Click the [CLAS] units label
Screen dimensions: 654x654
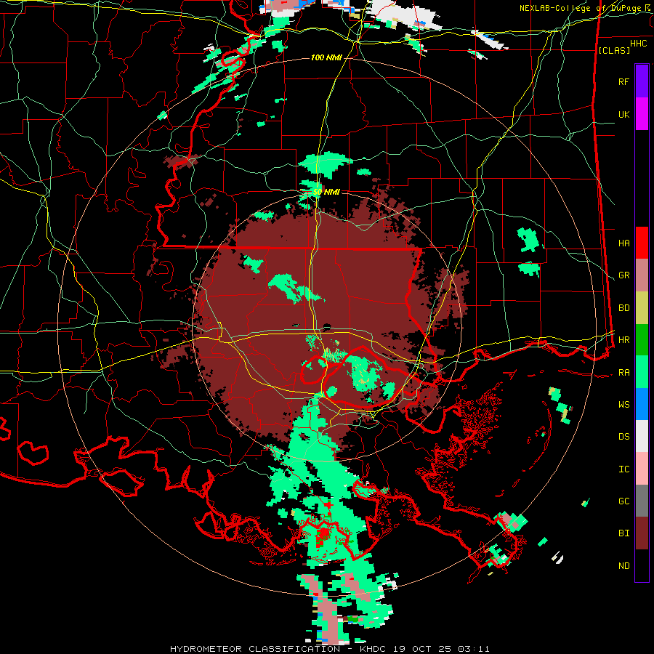[x=614, y=50]
